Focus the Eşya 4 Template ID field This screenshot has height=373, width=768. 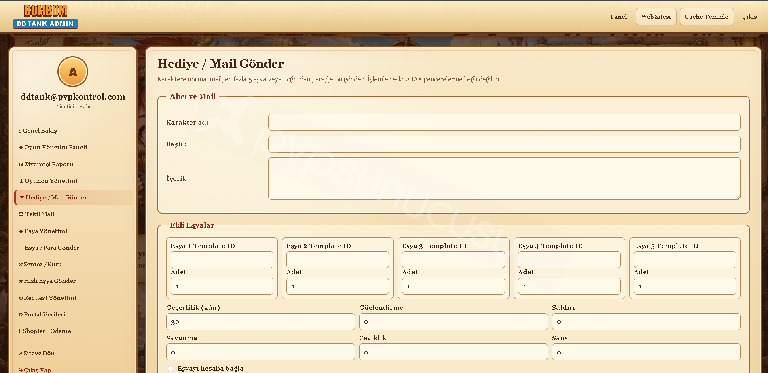pos(569,260)
